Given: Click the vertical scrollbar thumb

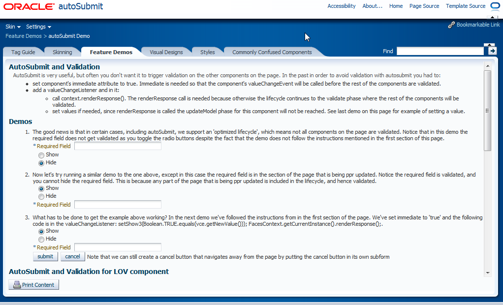Looking at the screenshot, I should (488, 111).
